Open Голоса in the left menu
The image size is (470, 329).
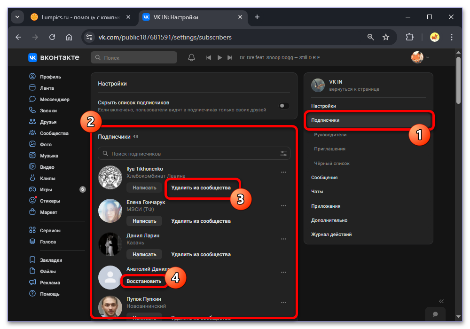pyautogui.click(x=42, y=242)
